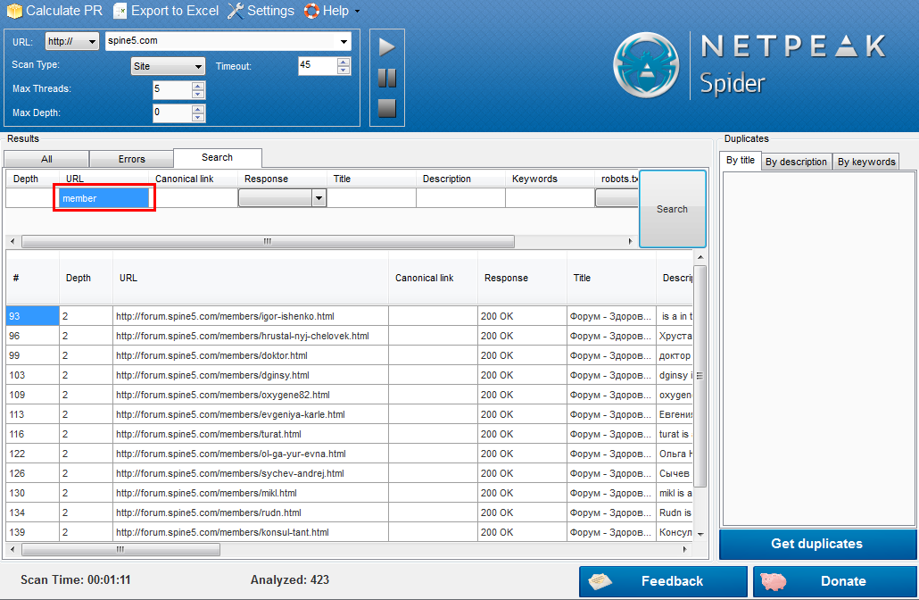Viewport: 919px width, 600px height.
Task: Open the By description duplicates tab
Action: click(x=796, y=162)
